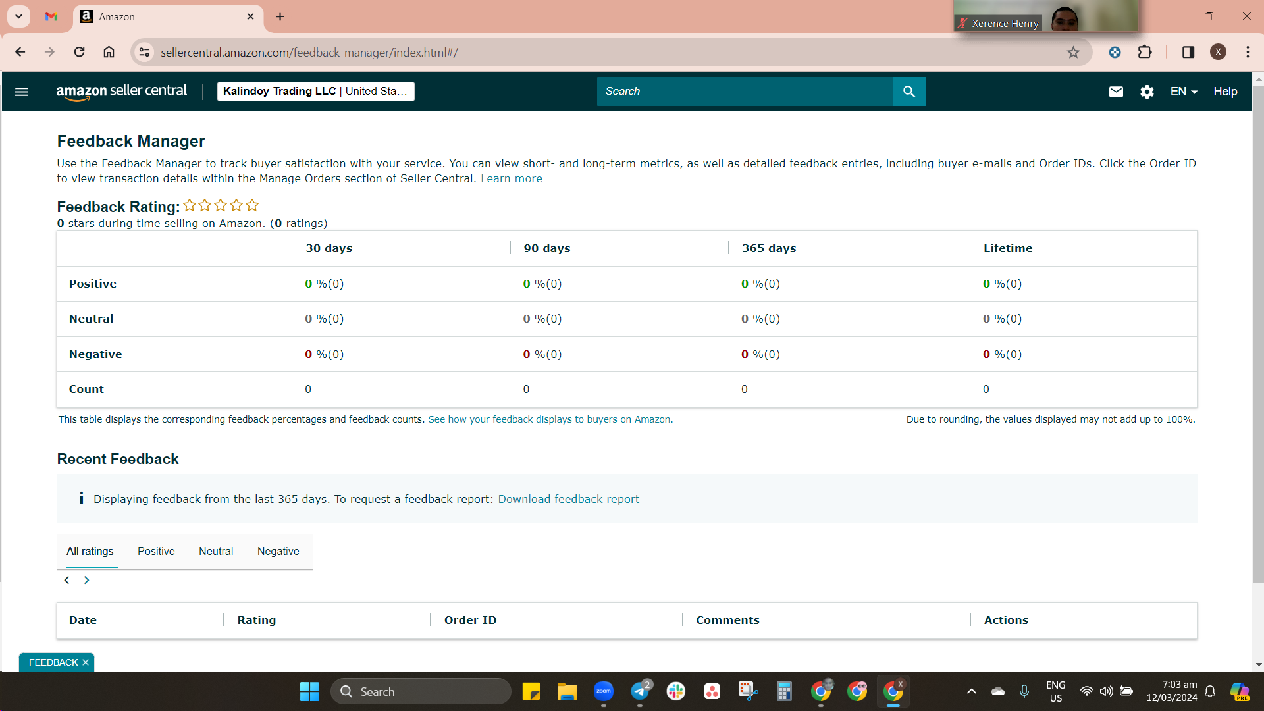The image size is (1264, 711).
Task: Open the Kalindoy Trading LLC account switcher
Action: [316, 92]
